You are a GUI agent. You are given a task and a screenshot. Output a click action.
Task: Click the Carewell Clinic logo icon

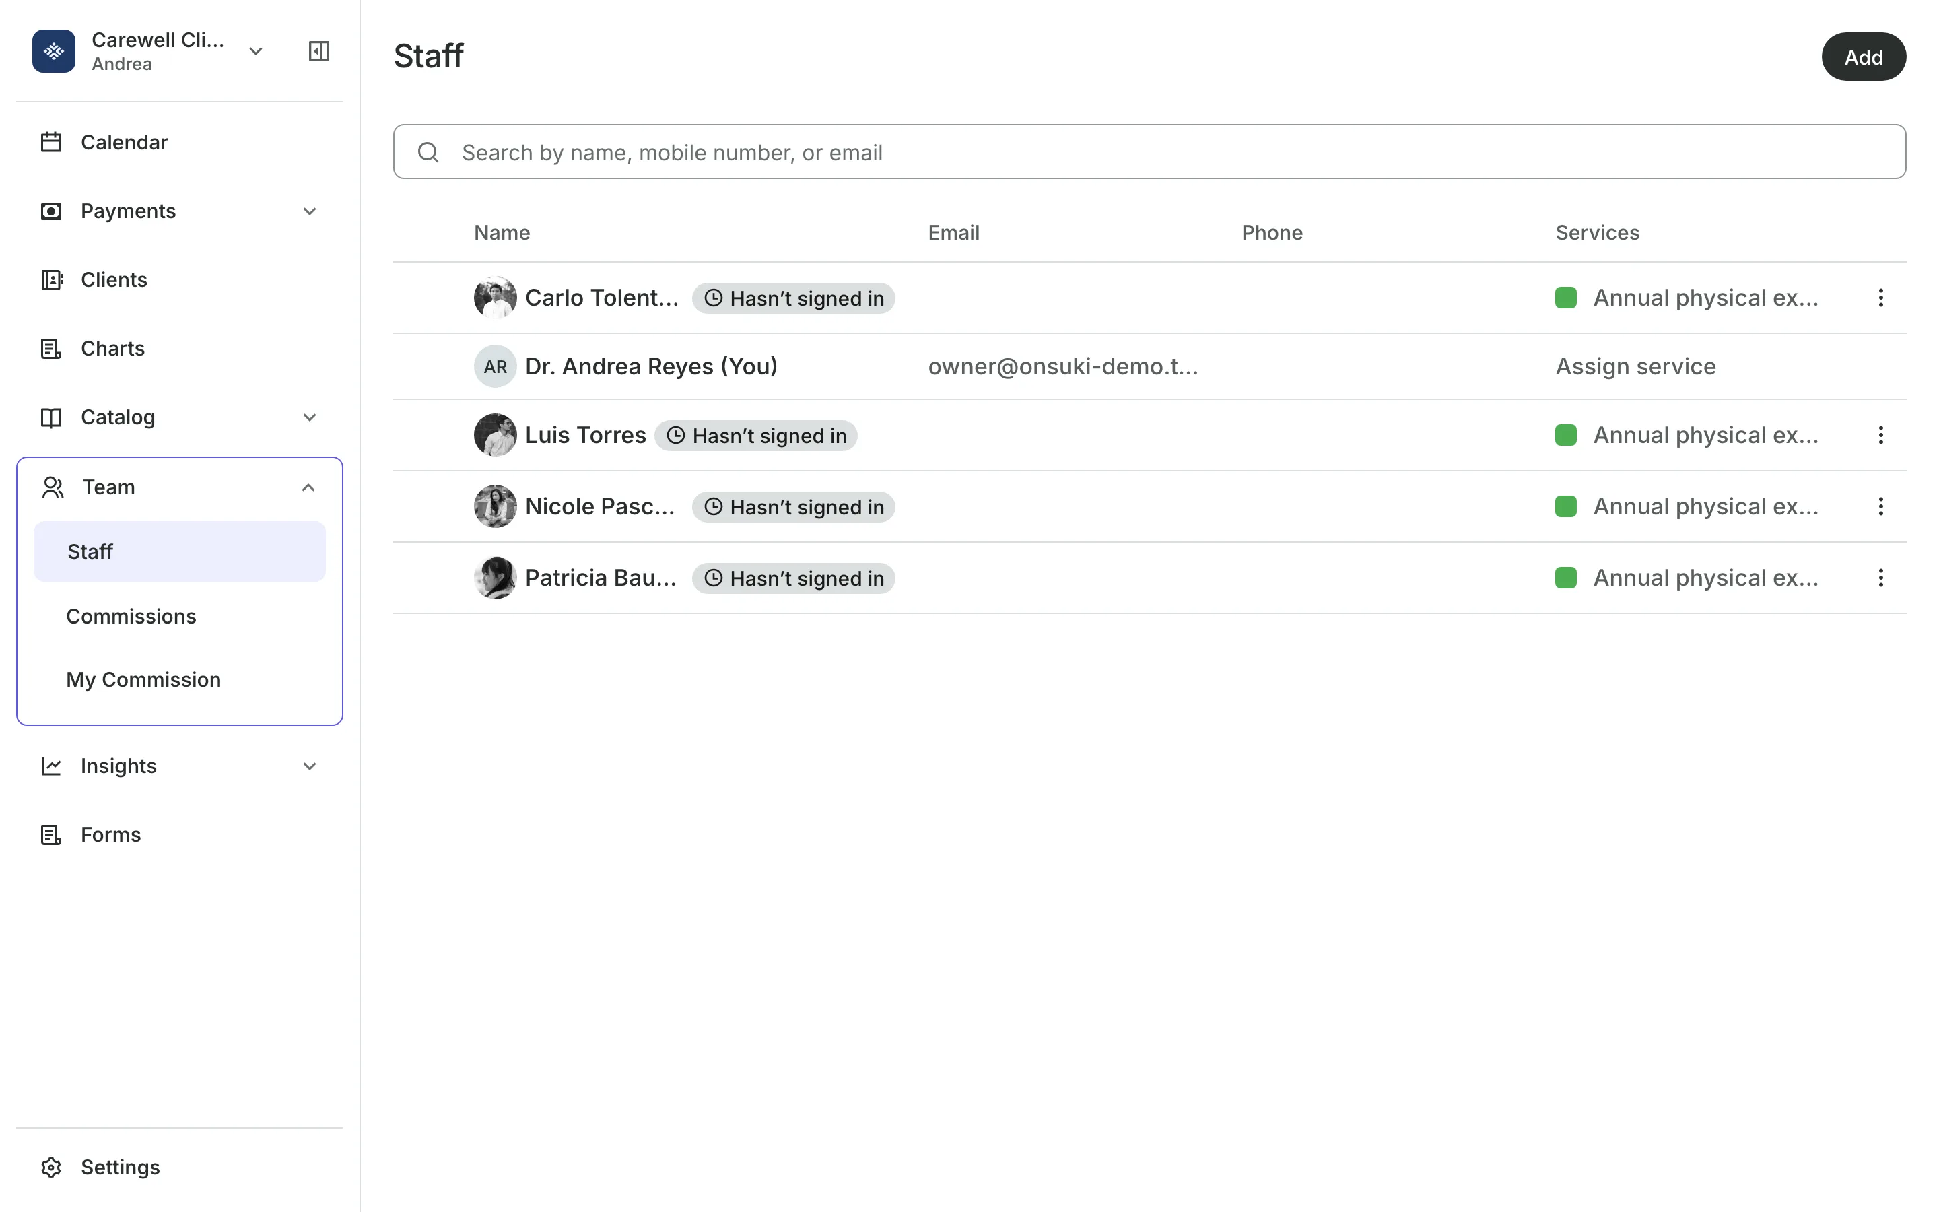coord(54,51)
